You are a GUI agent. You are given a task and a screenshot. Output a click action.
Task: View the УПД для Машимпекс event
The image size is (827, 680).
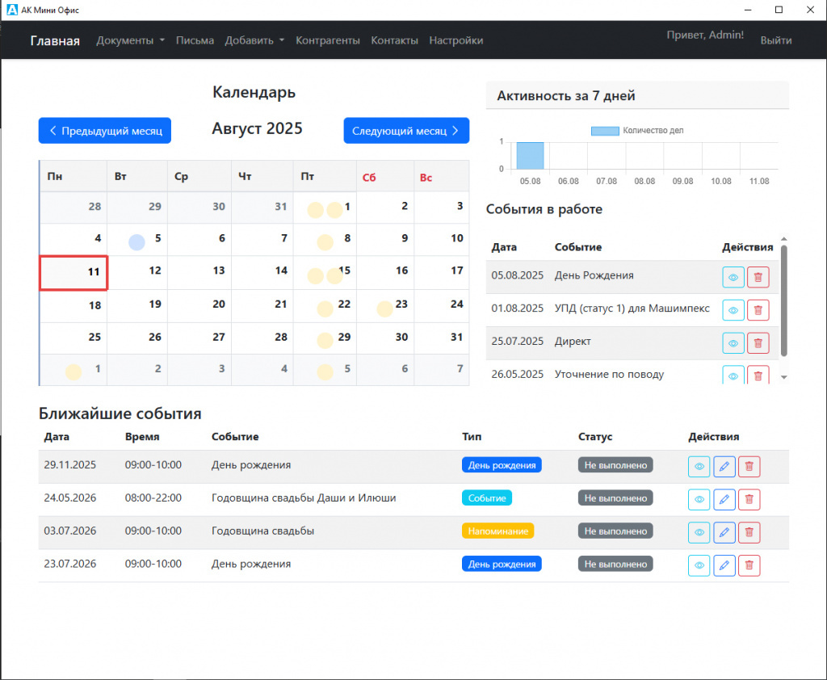click(733, 310)
